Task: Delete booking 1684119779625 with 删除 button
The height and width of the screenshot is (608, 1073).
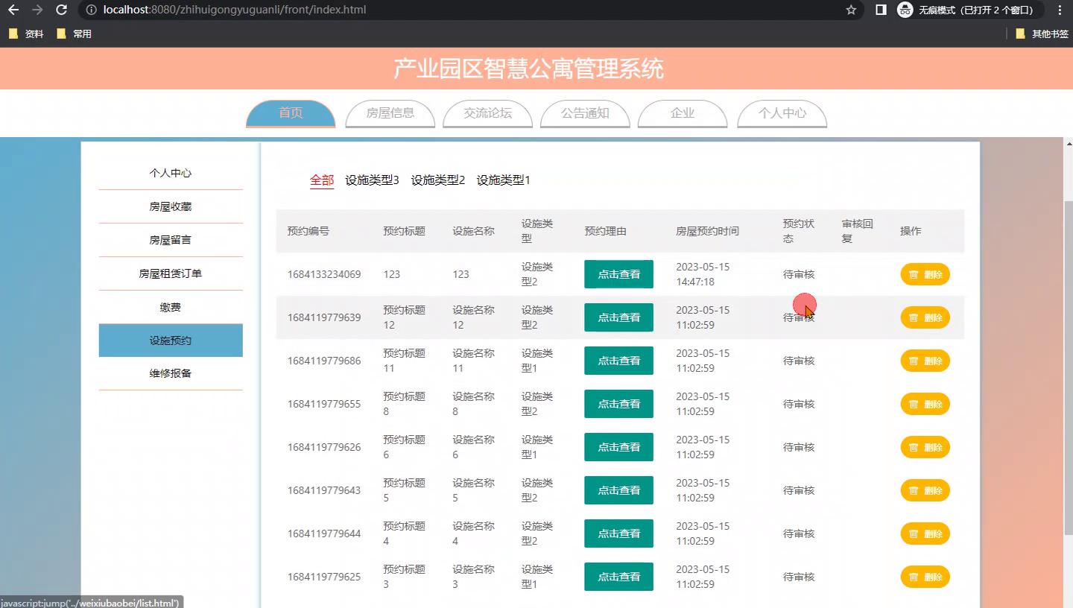Action: 925,577
